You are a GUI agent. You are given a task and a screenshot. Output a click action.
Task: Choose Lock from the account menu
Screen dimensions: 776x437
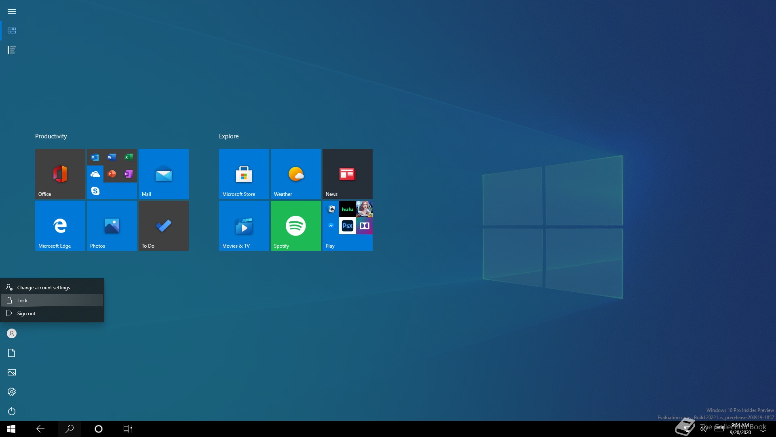coord(52,301)
